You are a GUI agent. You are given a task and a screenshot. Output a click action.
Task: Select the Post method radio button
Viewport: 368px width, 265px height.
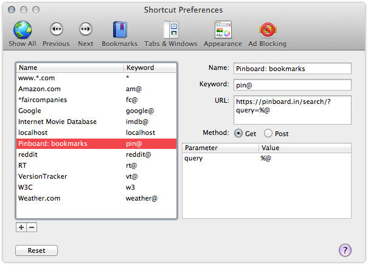pos(268,134)
